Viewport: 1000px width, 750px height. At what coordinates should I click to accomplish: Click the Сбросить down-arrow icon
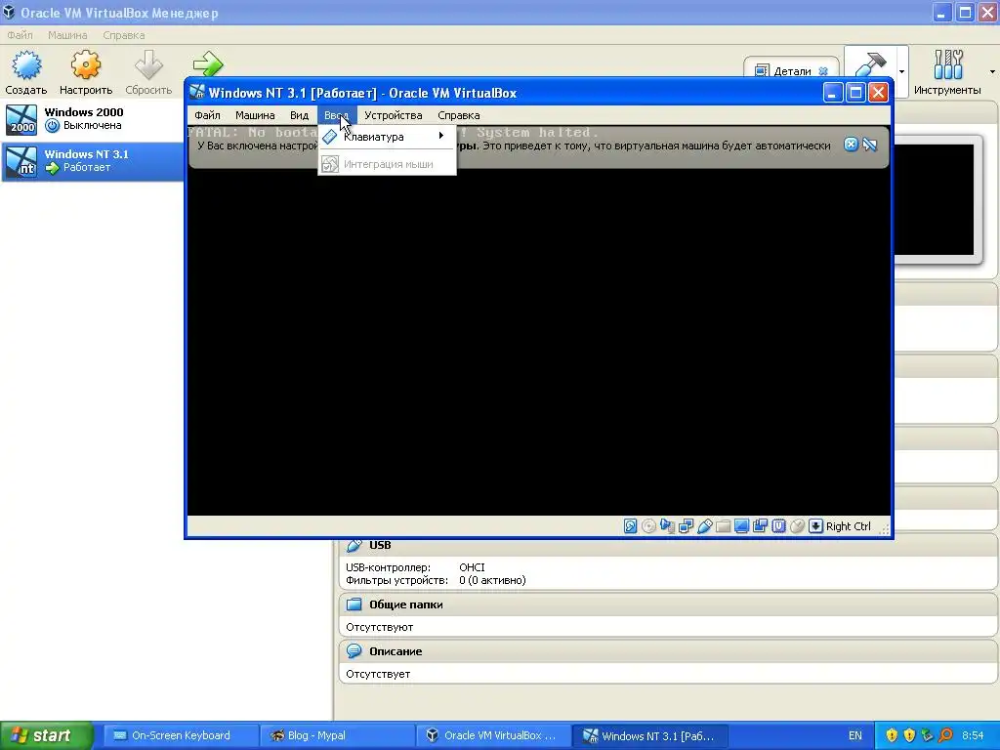(x=148, y=65)
